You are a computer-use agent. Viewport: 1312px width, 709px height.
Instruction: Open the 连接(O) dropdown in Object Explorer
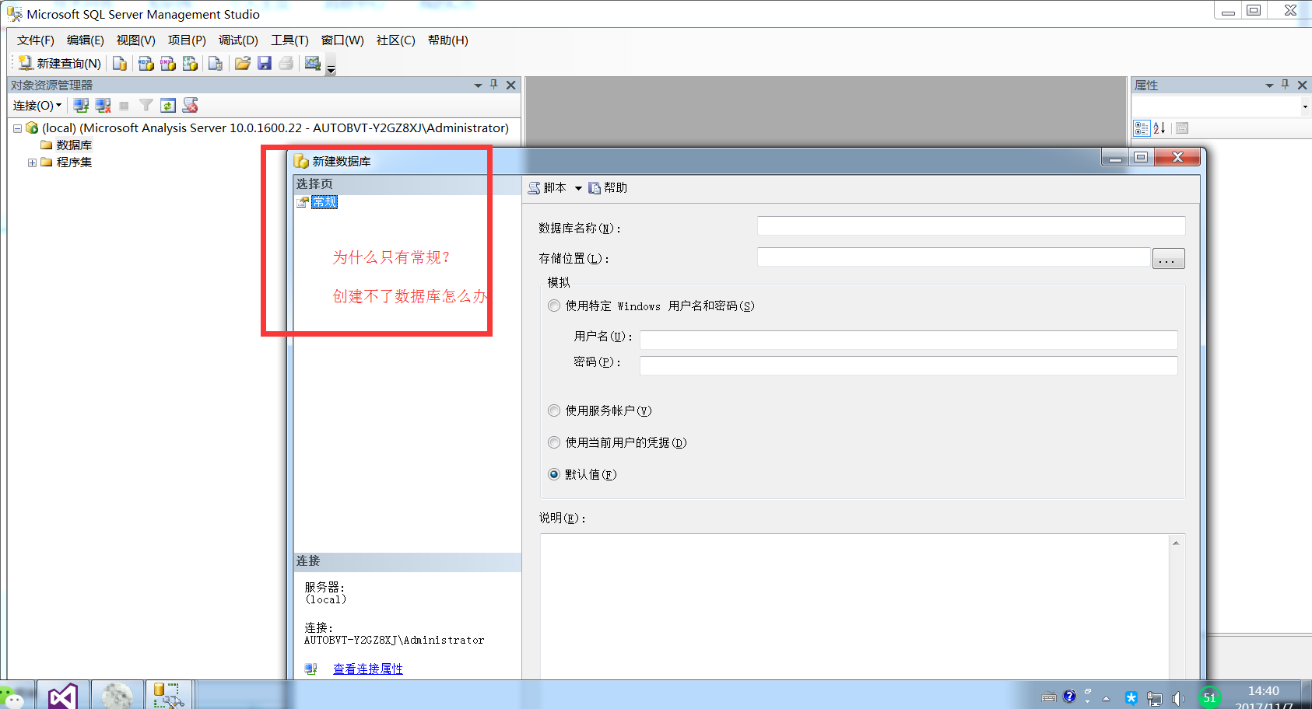click(x=37, y=106)
